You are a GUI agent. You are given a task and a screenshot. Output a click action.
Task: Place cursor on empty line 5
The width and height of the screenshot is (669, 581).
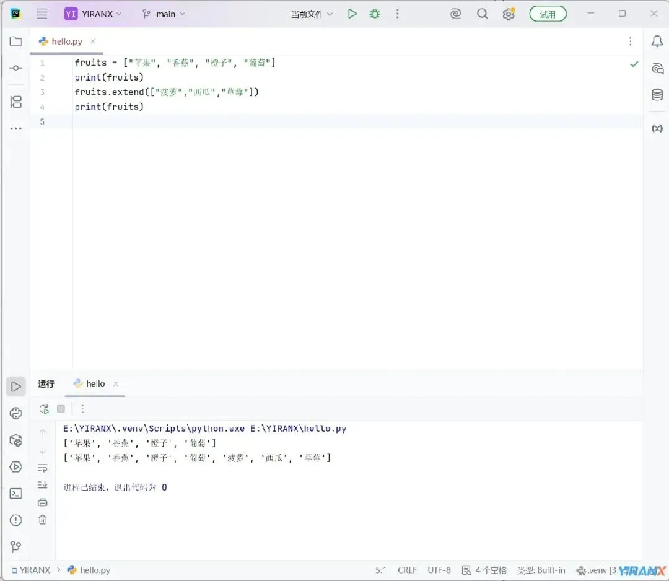357,121
